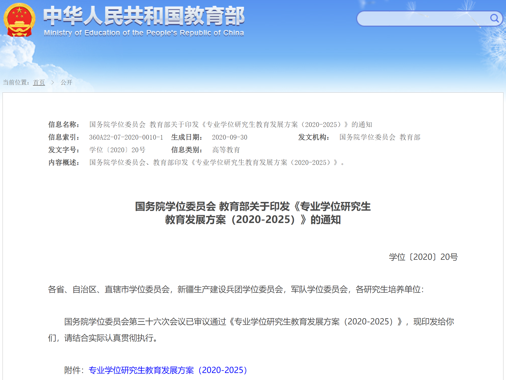Click the national emblem logo

pos(19,20)
